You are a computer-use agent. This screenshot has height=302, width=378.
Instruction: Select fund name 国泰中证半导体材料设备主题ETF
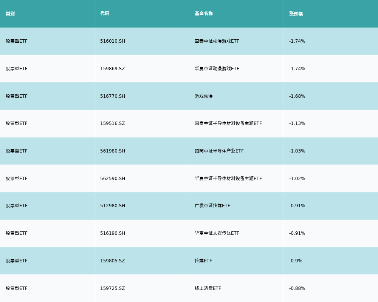click(x=228, y=123)
